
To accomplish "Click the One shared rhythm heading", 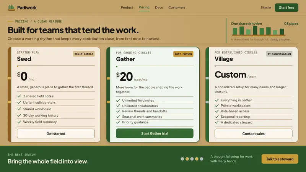I will pos(246,24).
